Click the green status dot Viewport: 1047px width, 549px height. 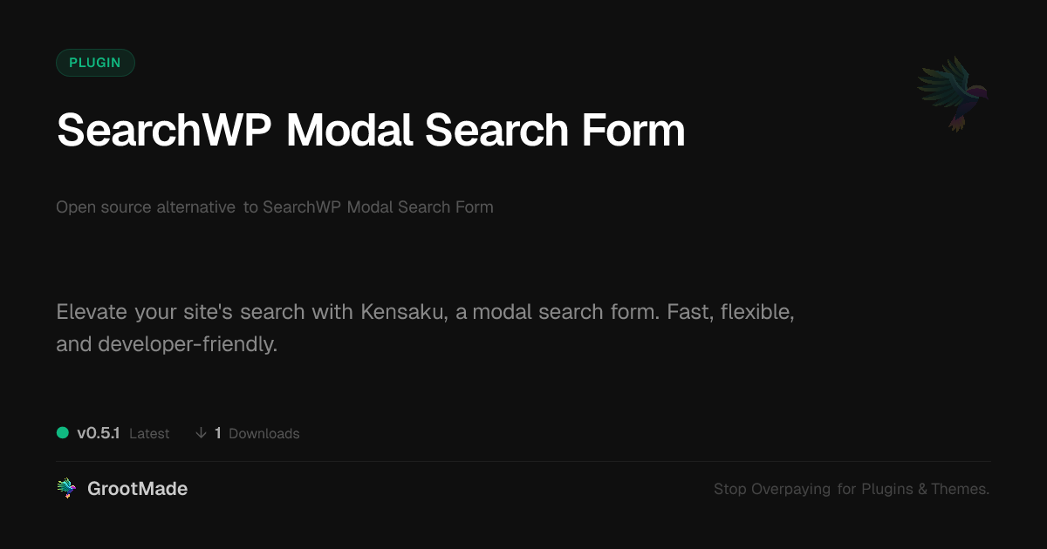(63, 432)
